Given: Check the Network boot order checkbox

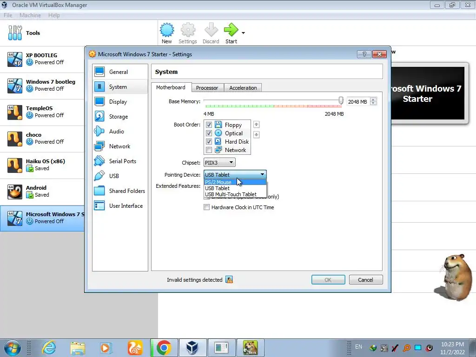Looking at the screenshot, I should [209, 150].
